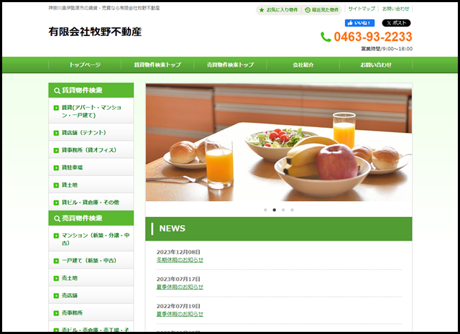Viewport: 460px width, 334px height.
Task: Click the clock icon for 最近見た物件
Action: (308, 10)
